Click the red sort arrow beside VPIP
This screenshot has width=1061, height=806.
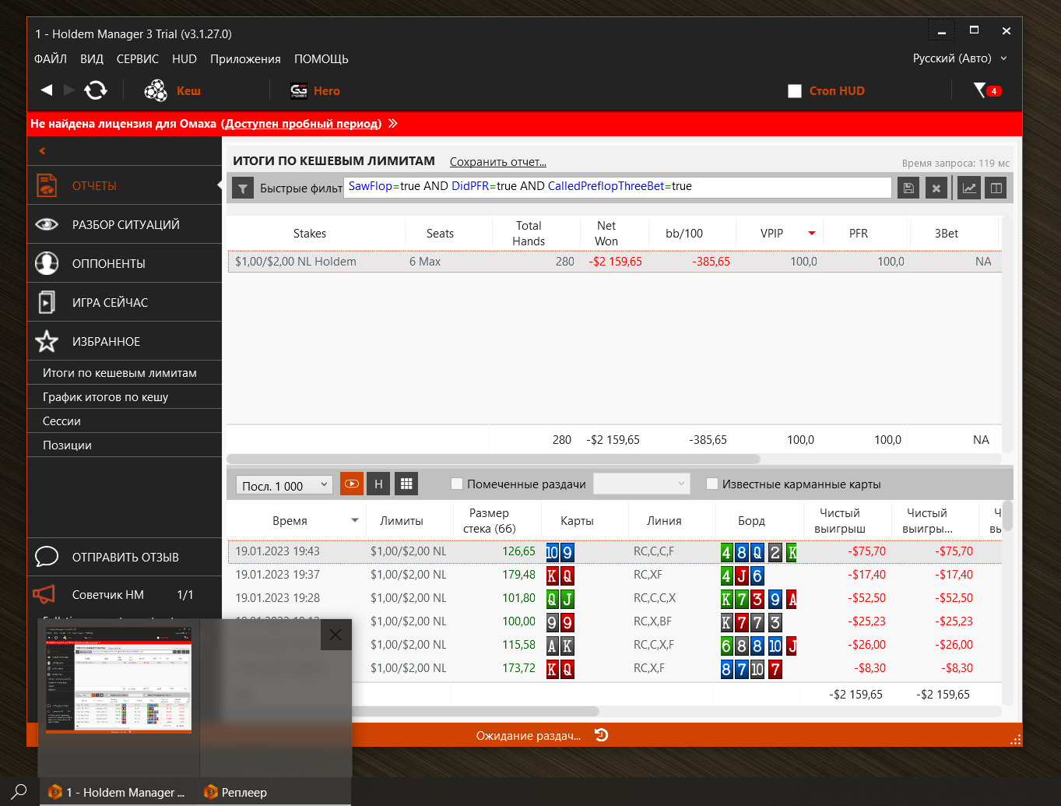(812, 233)
